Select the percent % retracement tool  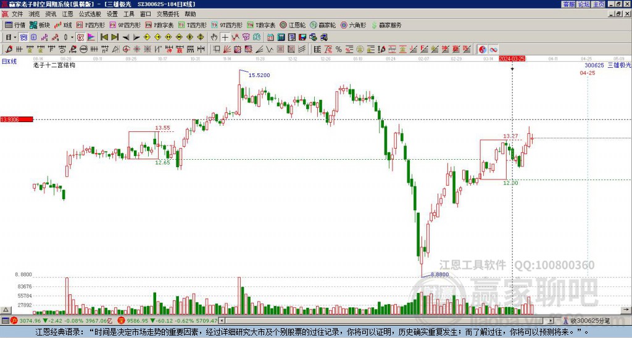(x=339, y=49)
